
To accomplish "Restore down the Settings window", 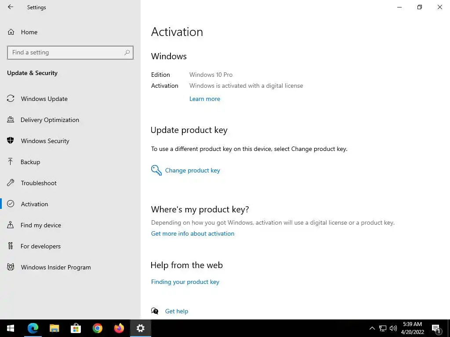I will (420, 7).
